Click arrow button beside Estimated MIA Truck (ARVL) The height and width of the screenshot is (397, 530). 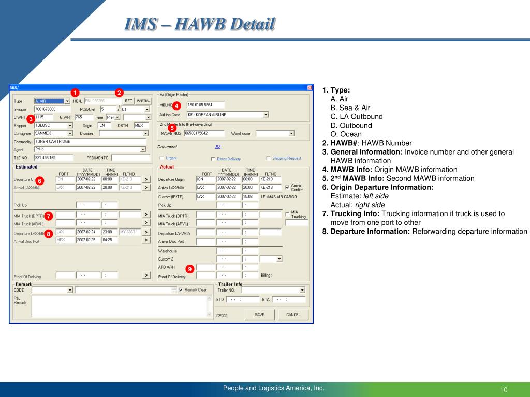[x=146, y=223]
